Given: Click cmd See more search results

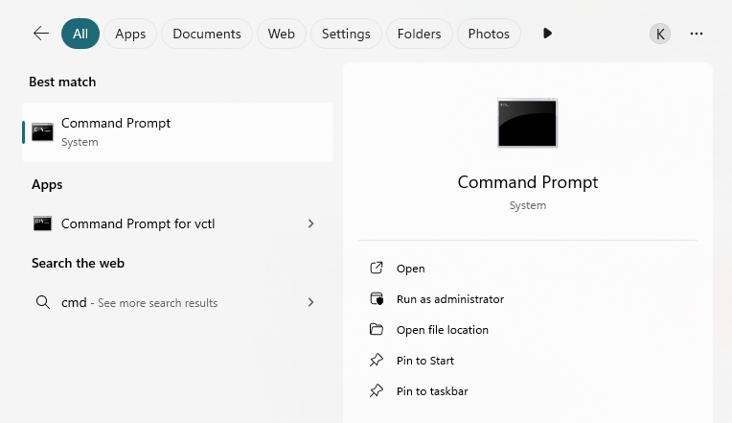Looking at the screenshot, I should click(x=178, y=302).
